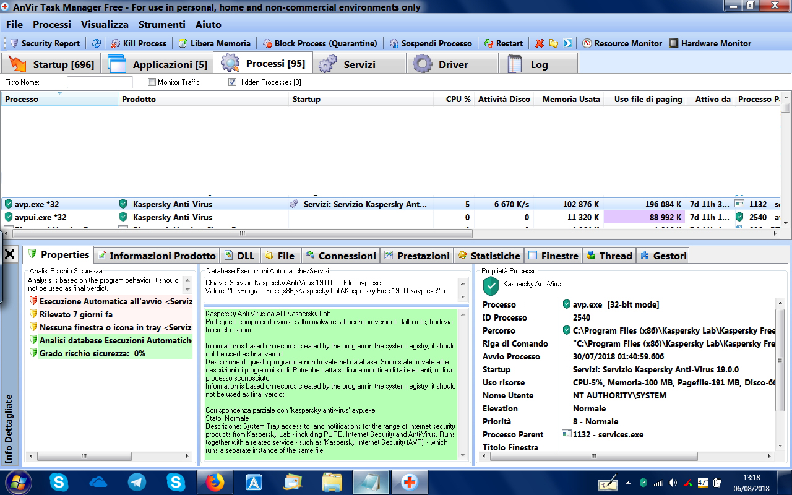Click the Kill Process toolbar button
792x495 pixels.
(139, 43)
